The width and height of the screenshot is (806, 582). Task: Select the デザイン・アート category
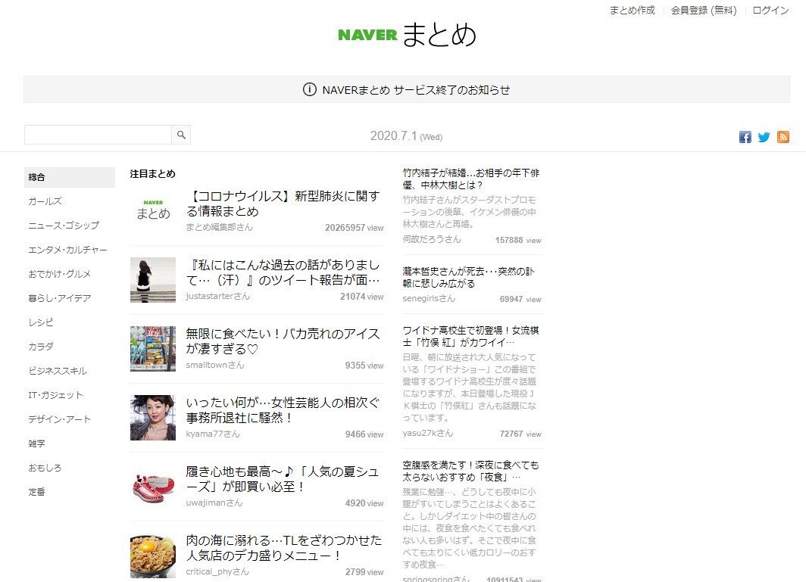click(59, 419)
